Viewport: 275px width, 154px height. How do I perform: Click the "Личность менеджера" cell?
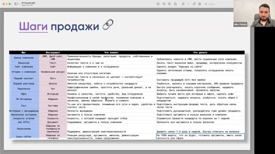point(111,111)
